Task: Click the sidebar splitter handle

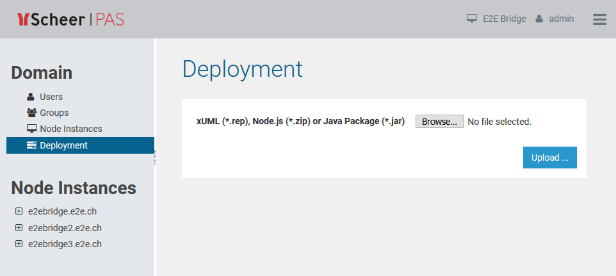Action: click(x=156, y=157)
